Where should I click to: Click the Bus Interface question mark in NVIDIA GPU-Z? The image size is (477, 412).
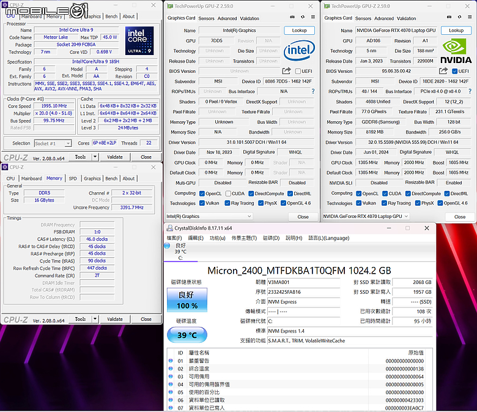point(470,91)
